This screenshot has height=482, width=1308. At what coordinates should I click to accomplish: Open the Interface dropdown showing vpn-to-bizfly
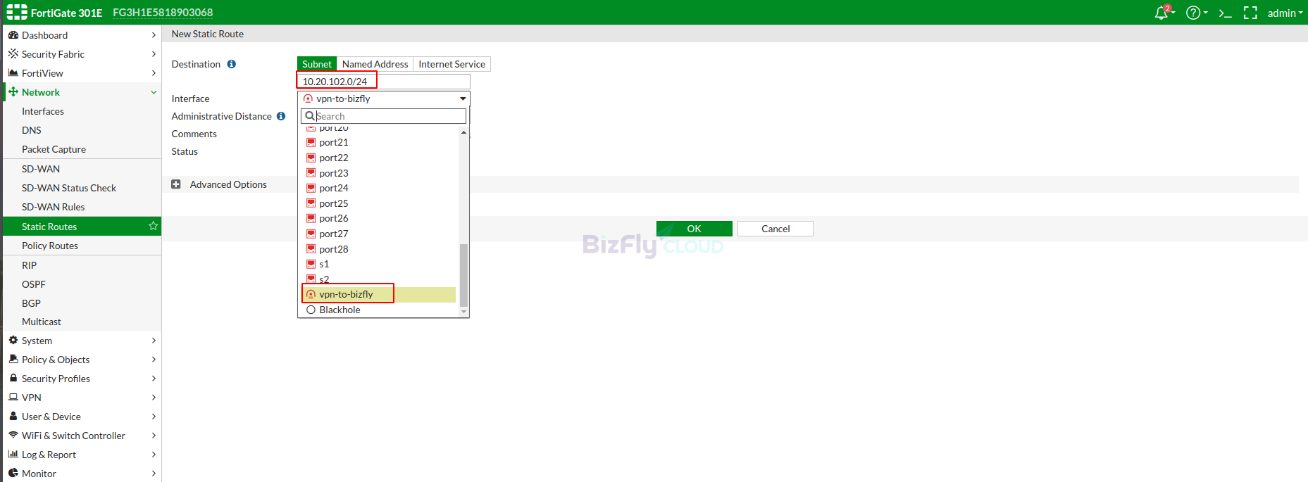(x=384, y=99)
